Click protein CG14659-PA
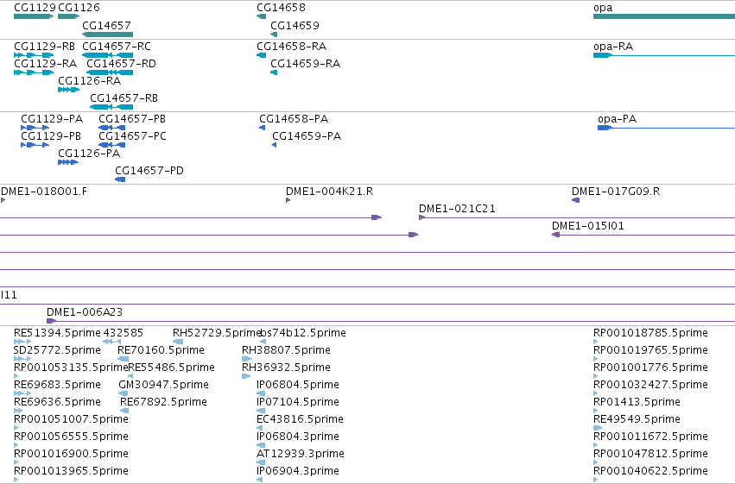 pos(275,145)
